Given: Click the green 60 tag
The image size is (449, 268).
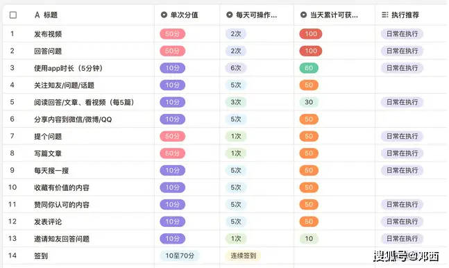Looking at the screenshot, I should pos(309,68).
